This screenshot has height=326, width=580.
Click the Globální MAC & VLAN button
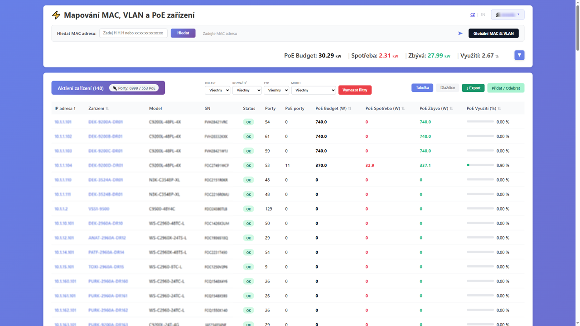(493, 33)
